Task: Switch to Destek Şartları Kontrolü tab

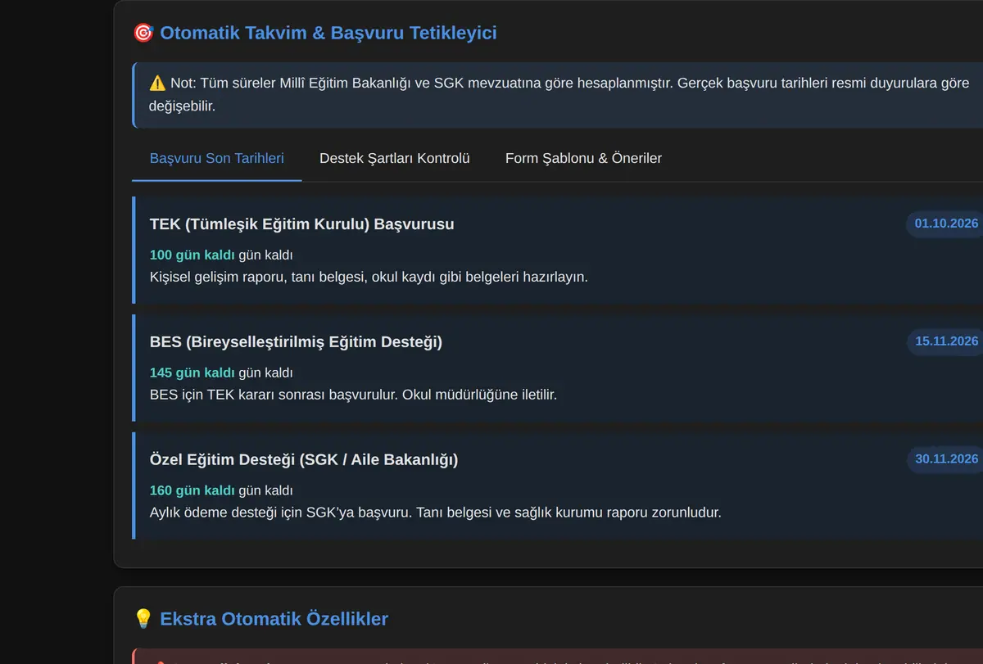Action: point(395,158)
